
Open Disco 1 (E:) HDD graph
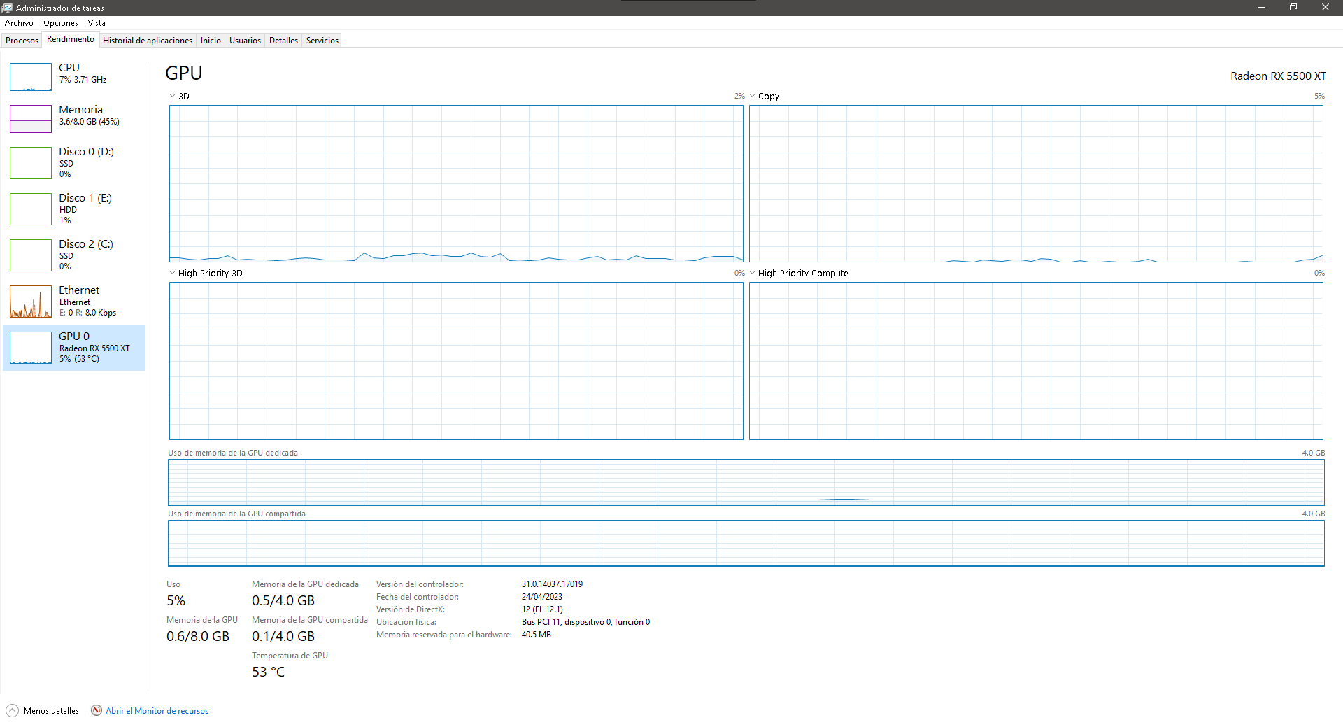31,209
